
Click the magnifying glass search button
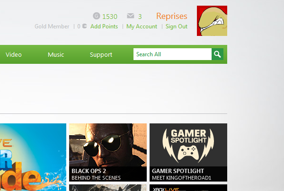pyautogui.click(x=217, y=54)
